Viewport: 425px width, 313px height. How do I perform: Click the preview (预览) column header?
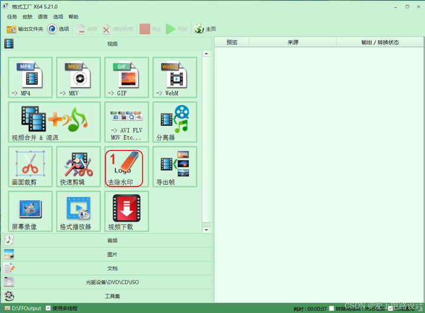tap(232, 43)
